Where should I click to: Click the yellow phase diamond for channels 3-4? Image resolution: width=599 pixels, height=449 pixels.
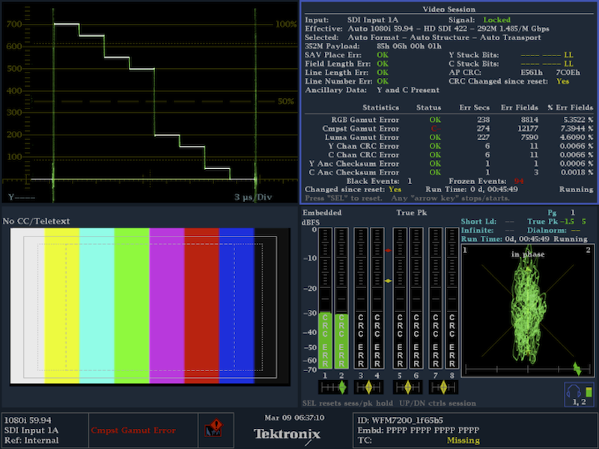pos(369,387)
